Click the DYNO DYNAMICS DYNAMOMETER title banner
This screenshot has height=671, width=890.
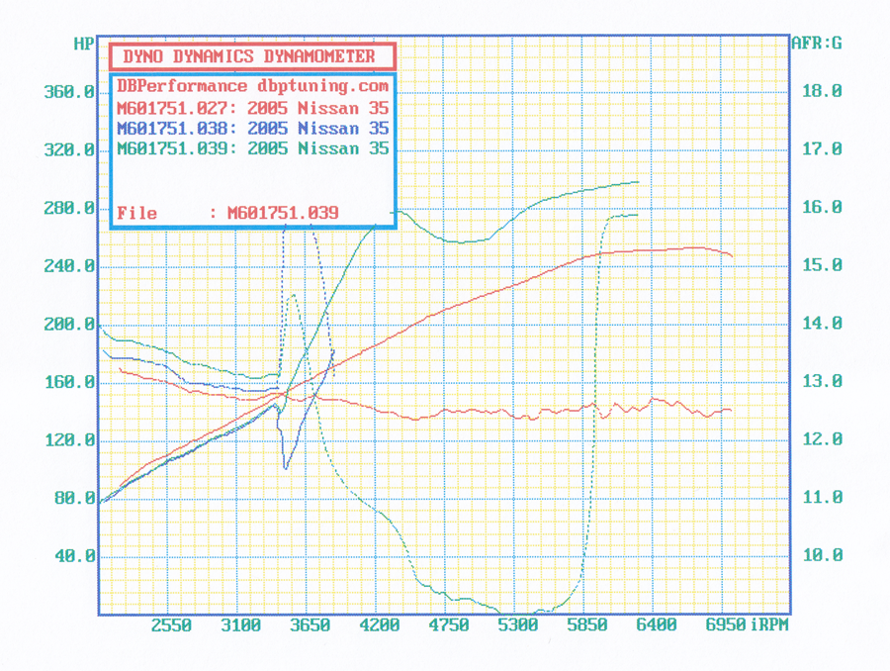(252, 56)
